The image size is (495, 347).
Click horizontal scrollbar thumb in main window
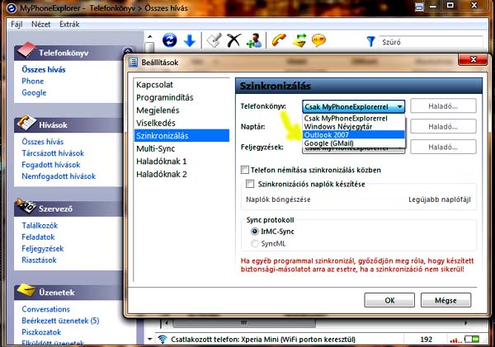(x=243, y=323)
